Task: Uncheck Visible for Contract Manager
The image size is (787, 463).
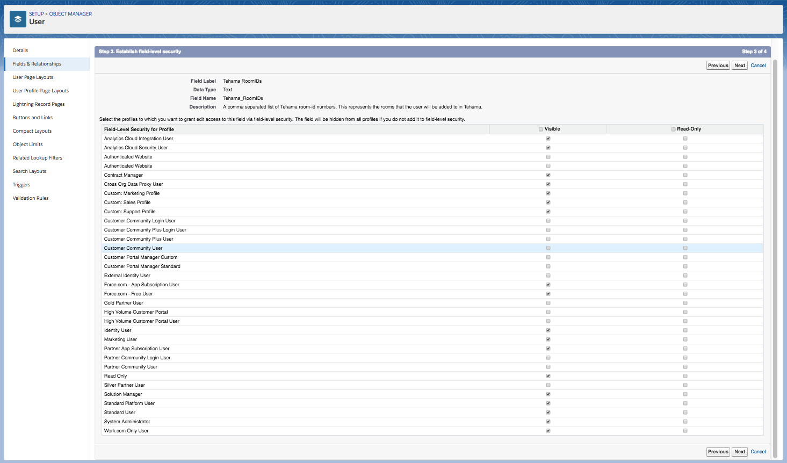Action: coord(548,175)
